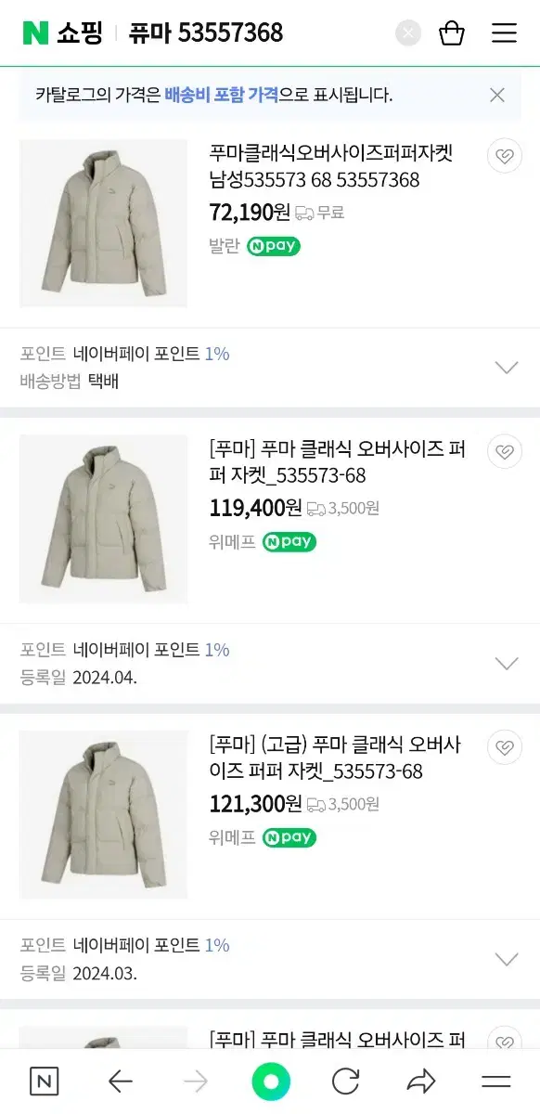
Task: Refresh the page with reload icon
Action: [345, 1081]
